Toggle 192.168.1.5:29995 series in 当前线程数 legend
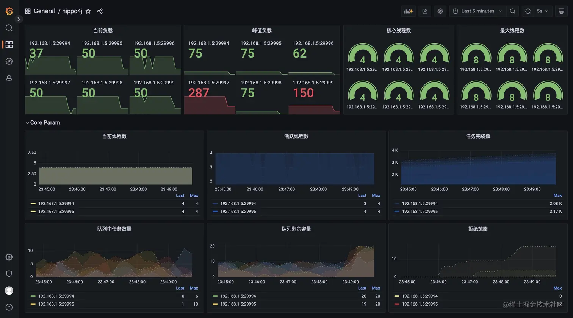The width and height of the screenshot is (573, 318). coord(56,211)
